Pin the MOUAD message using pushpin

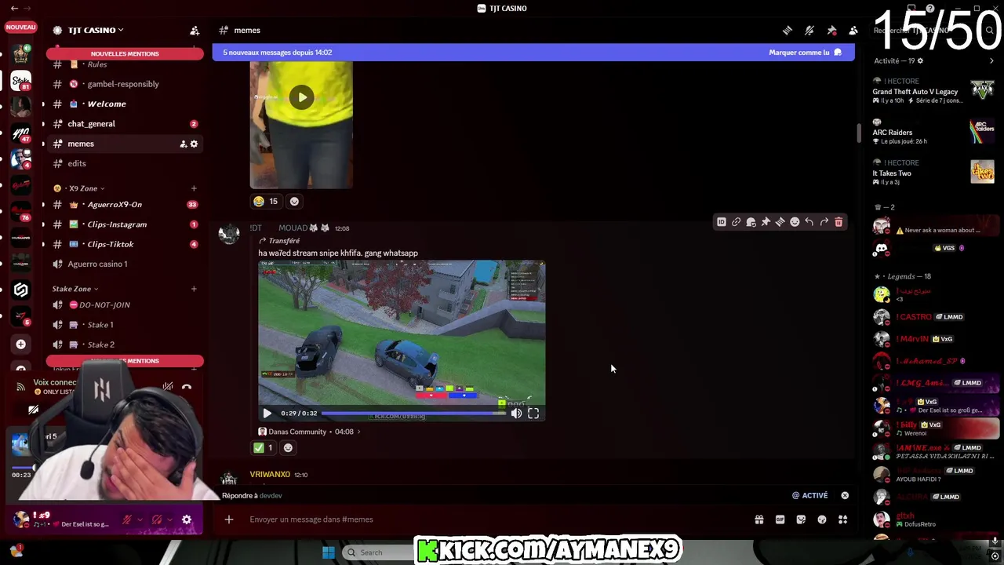[766, 223]
